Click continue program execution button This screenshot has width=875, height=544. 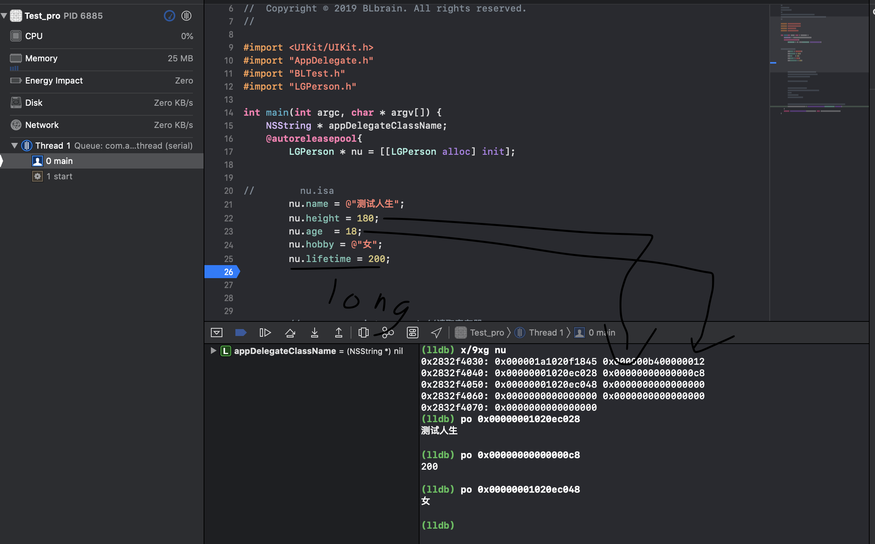pos(265,333)
